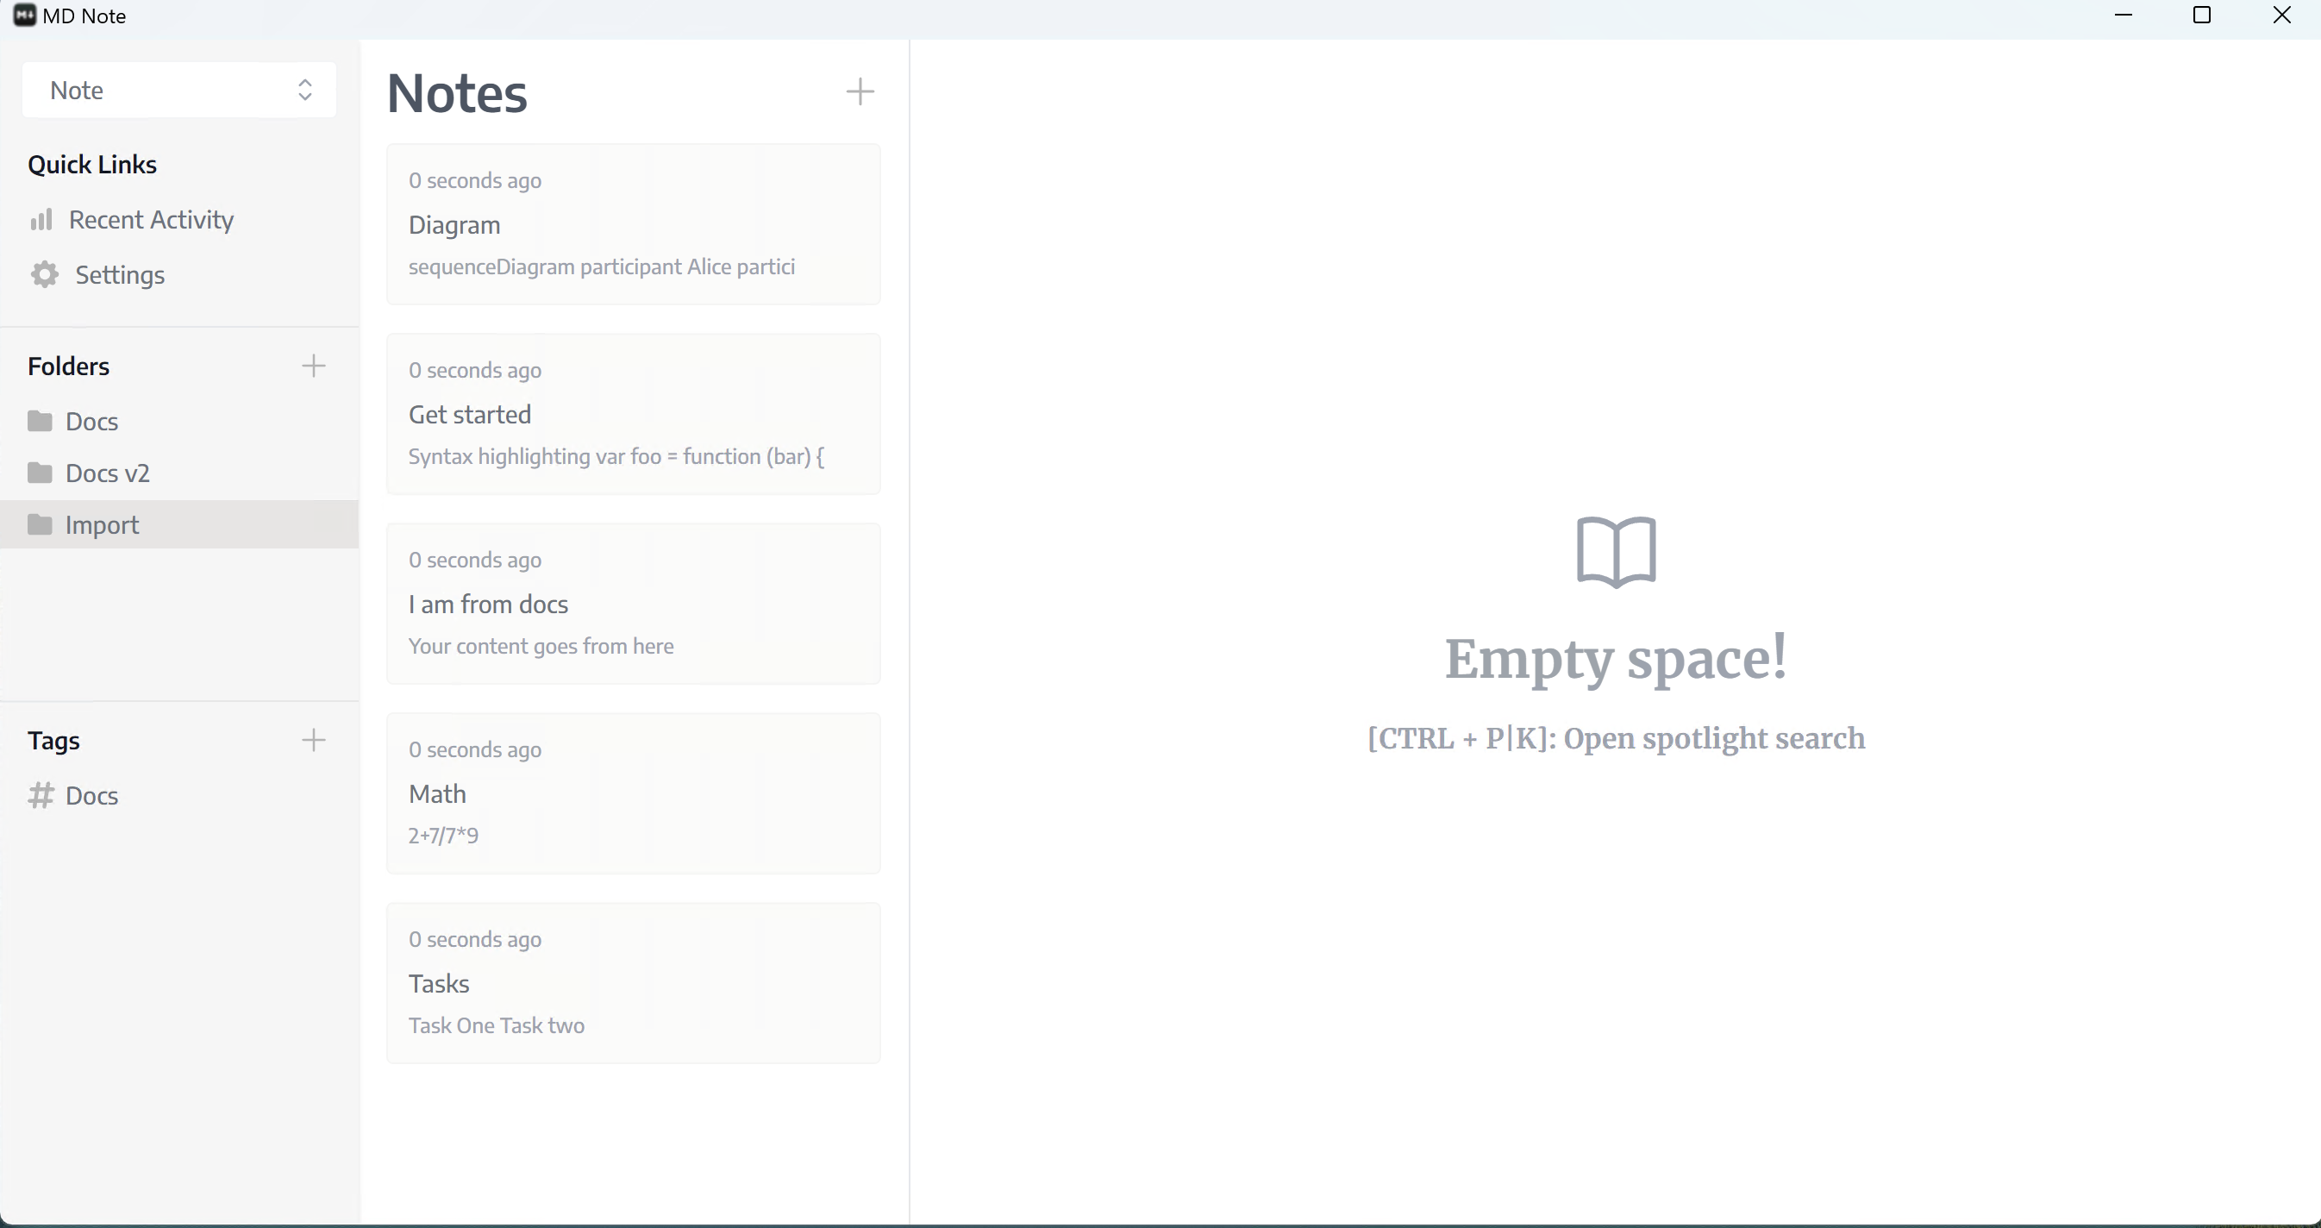
Task: Expand the Tags section
Action: tap(54, 740)
